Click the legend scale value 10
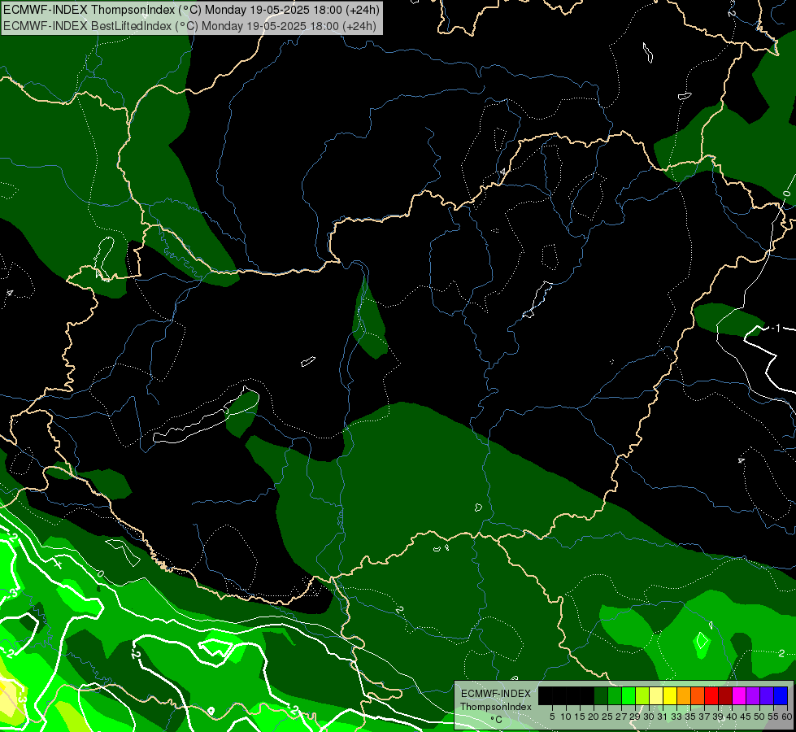 coord(566,717)
